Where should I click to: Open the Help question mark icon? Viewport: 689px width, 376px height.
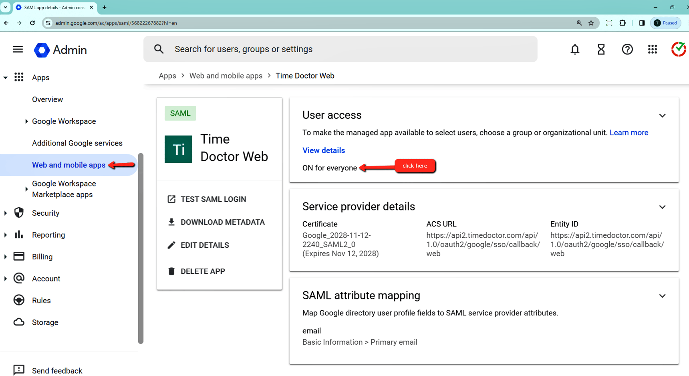627,49
